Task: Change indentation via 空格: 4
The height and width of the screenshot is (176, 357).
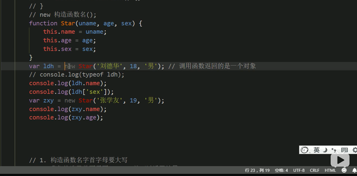Action: [x=281, y=170]
